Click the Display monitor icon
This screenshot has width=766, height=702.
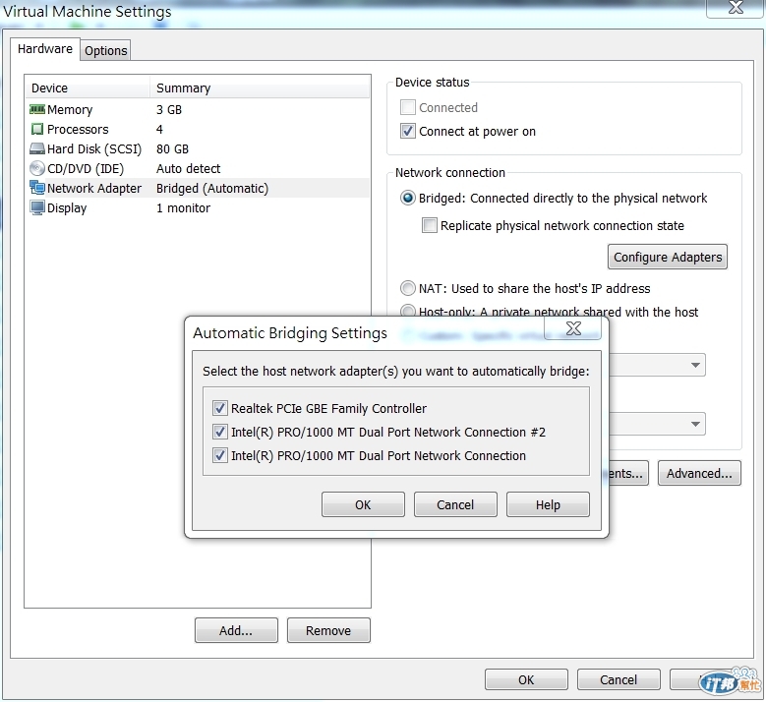(x=37, y=207)
